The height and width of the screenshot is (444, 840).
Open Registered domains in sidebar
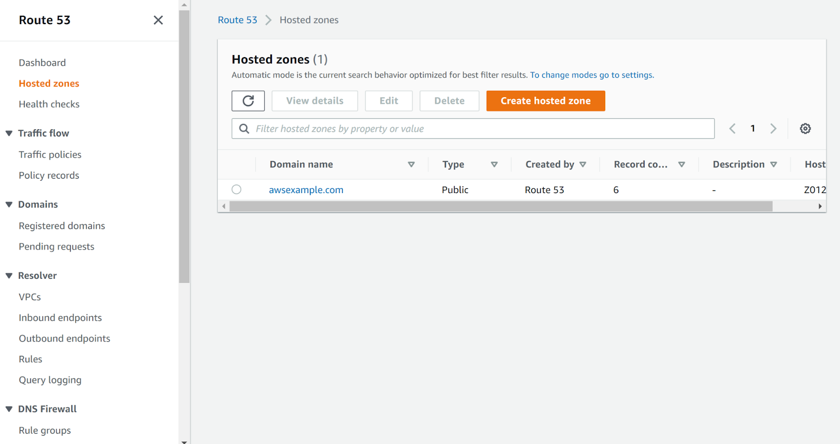pos(62,226)
